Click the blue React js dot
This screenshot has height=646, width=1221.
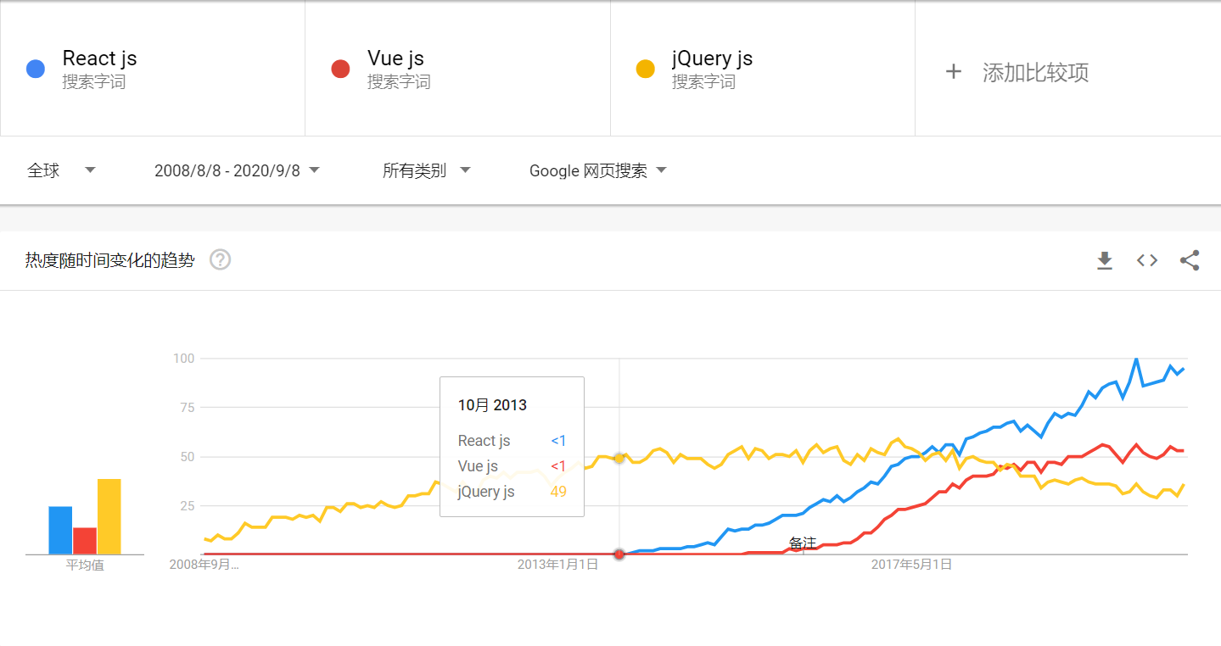(36, 69)
